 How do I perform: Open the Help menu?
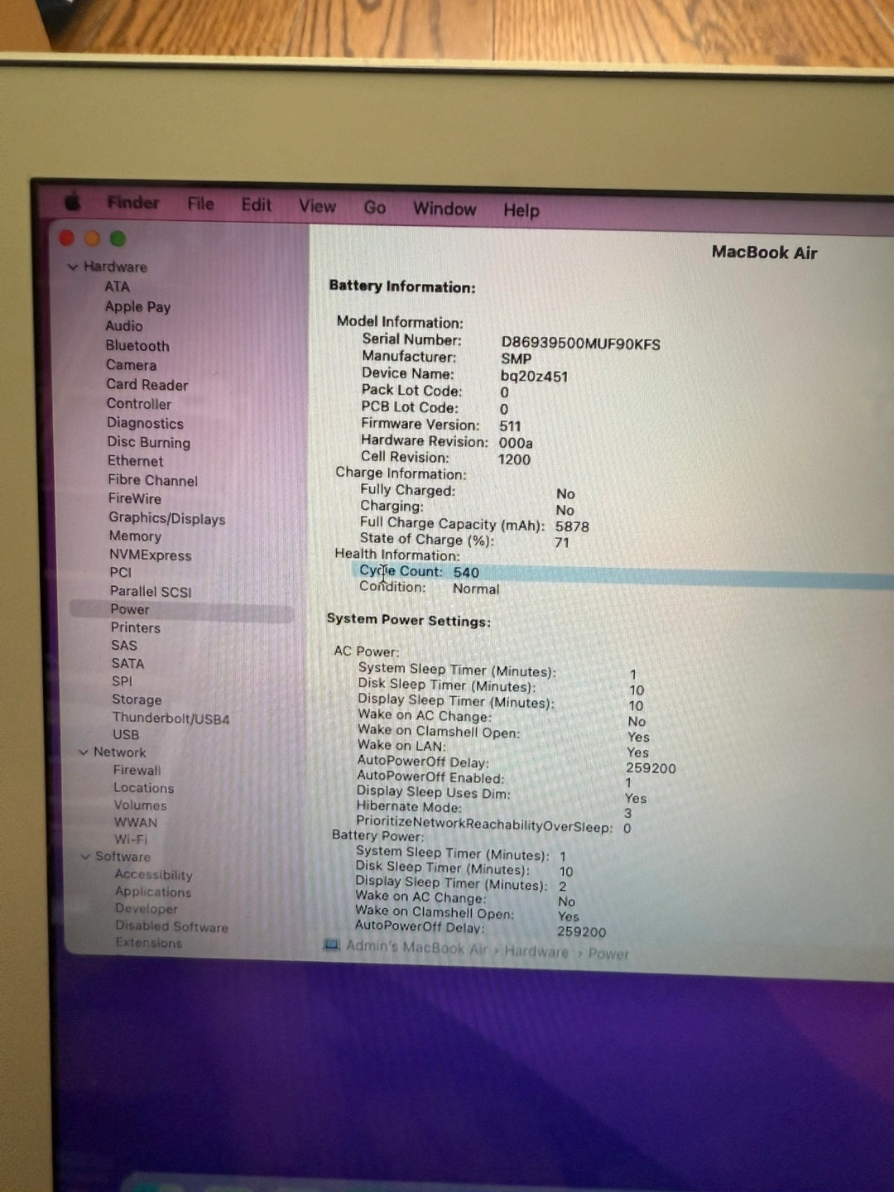point(521,210)
